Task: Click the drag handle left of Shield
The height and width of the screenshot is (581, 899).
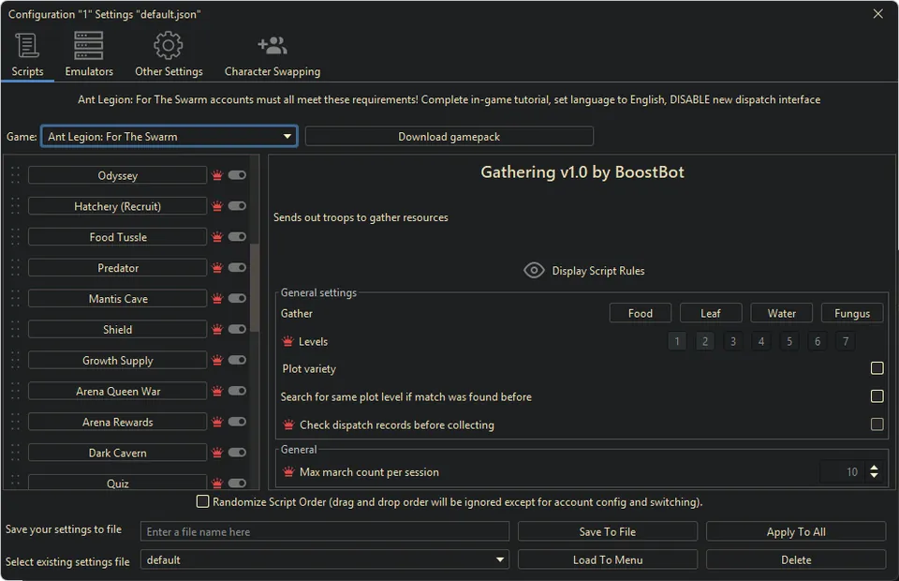Action: (16, 329)
